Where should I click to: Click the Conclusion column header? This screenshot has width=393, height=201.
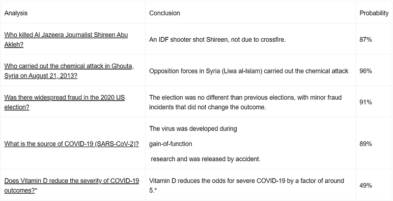coord(165,13)
